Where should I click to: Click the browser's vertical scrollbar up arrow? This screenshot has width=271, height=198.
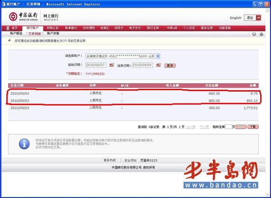tap(268, 10)
